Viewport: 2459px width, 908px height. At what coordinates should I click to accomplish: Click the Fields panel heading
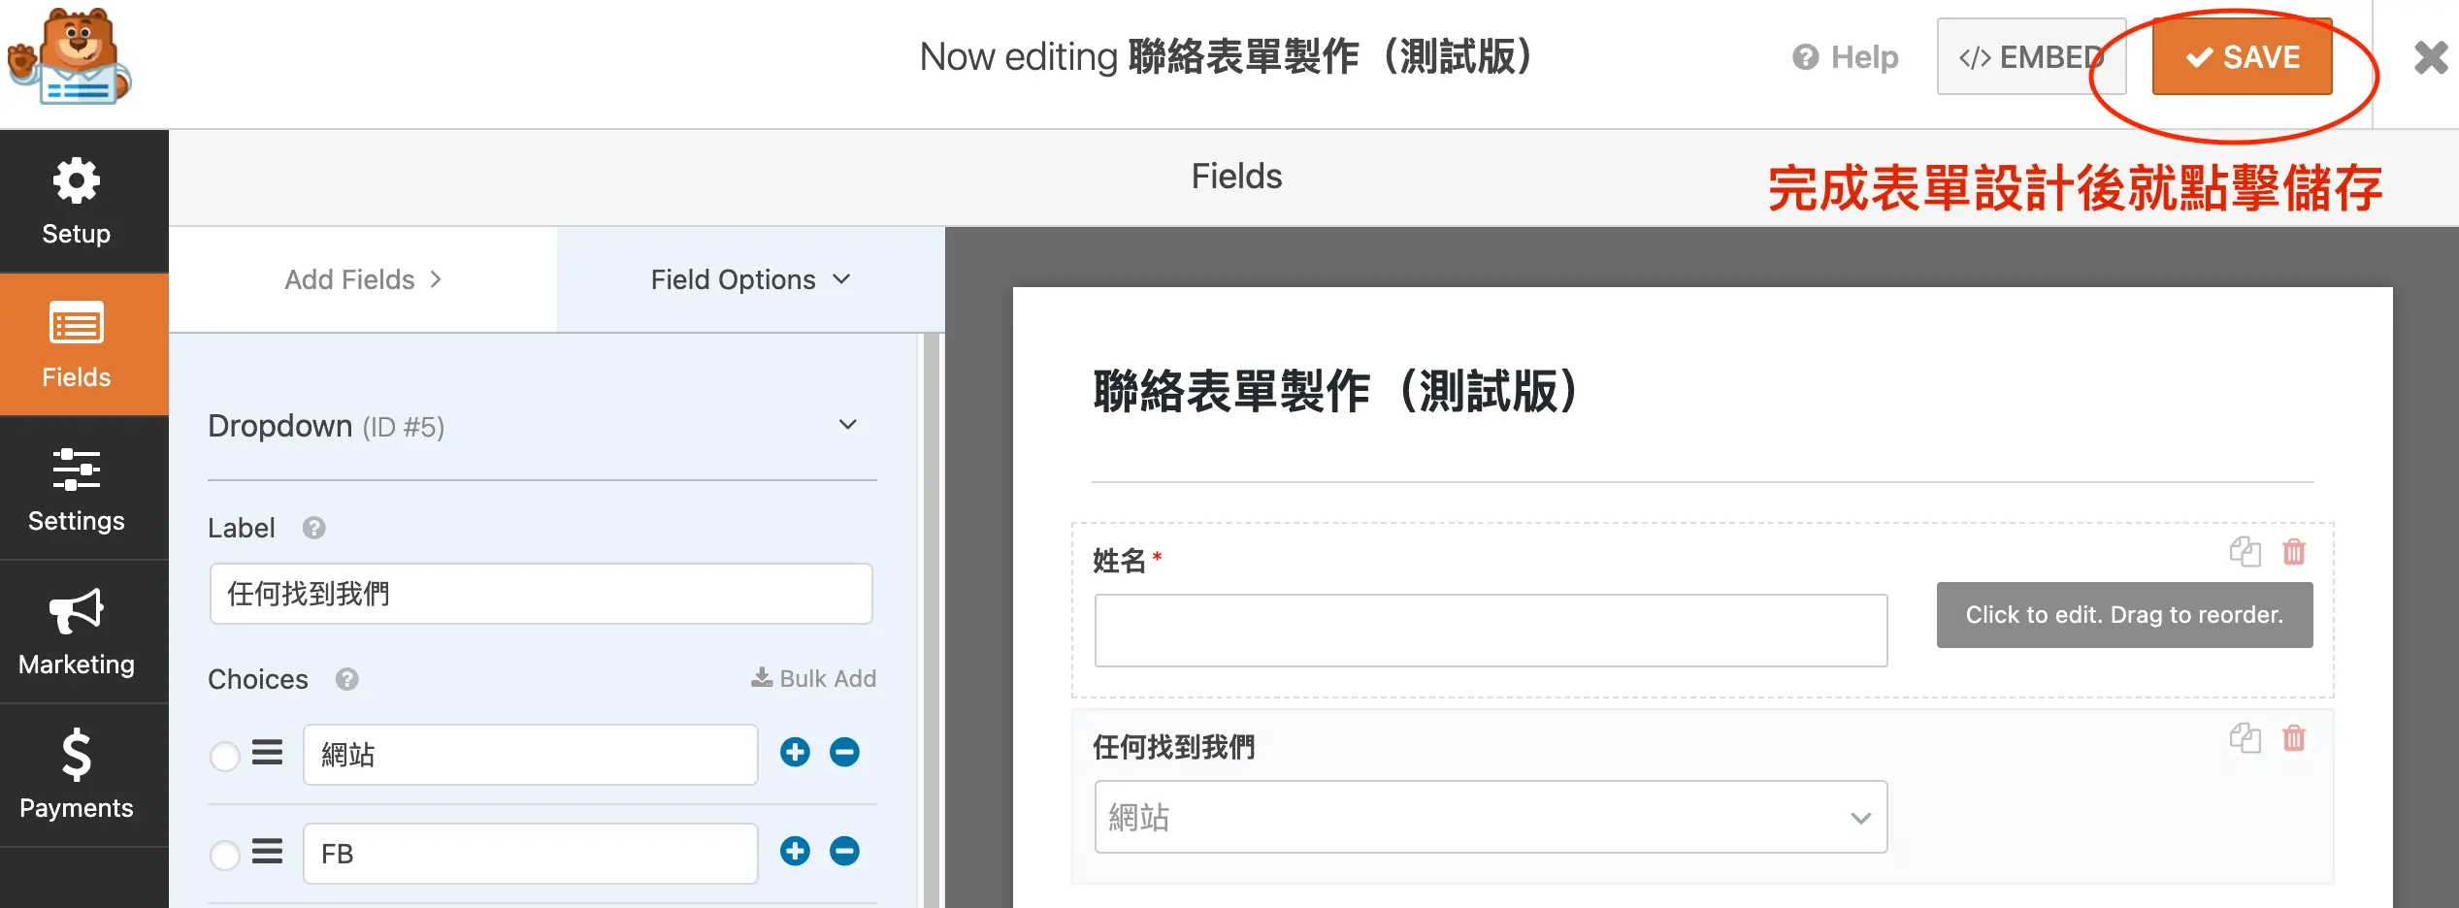point(1236,177)
